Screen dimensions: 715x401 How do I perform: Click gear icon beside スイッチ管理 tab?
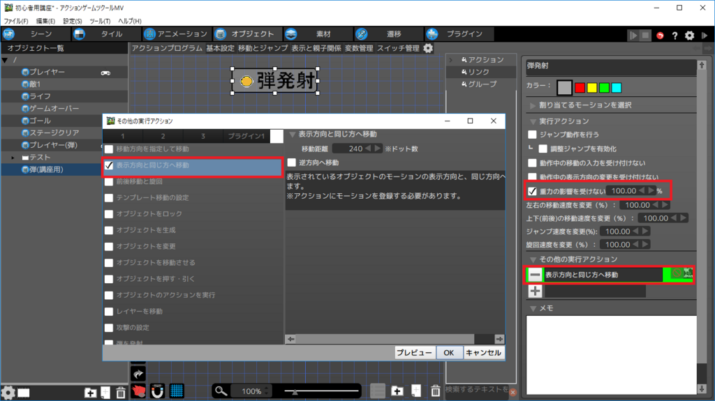(428, 48)
